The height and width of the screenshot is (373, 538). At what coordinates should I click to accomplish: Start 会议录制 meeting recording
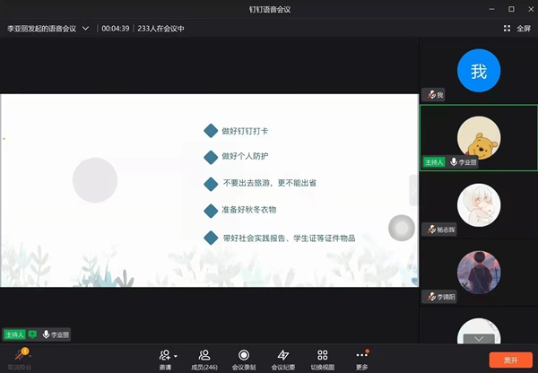point(243,355)
